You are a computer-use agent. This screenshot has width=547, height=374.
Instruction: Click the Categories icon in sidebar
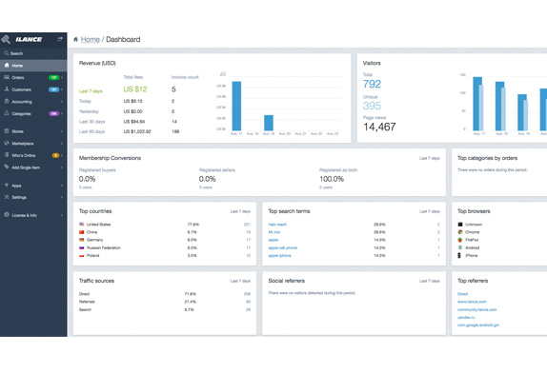pos(7,113)
